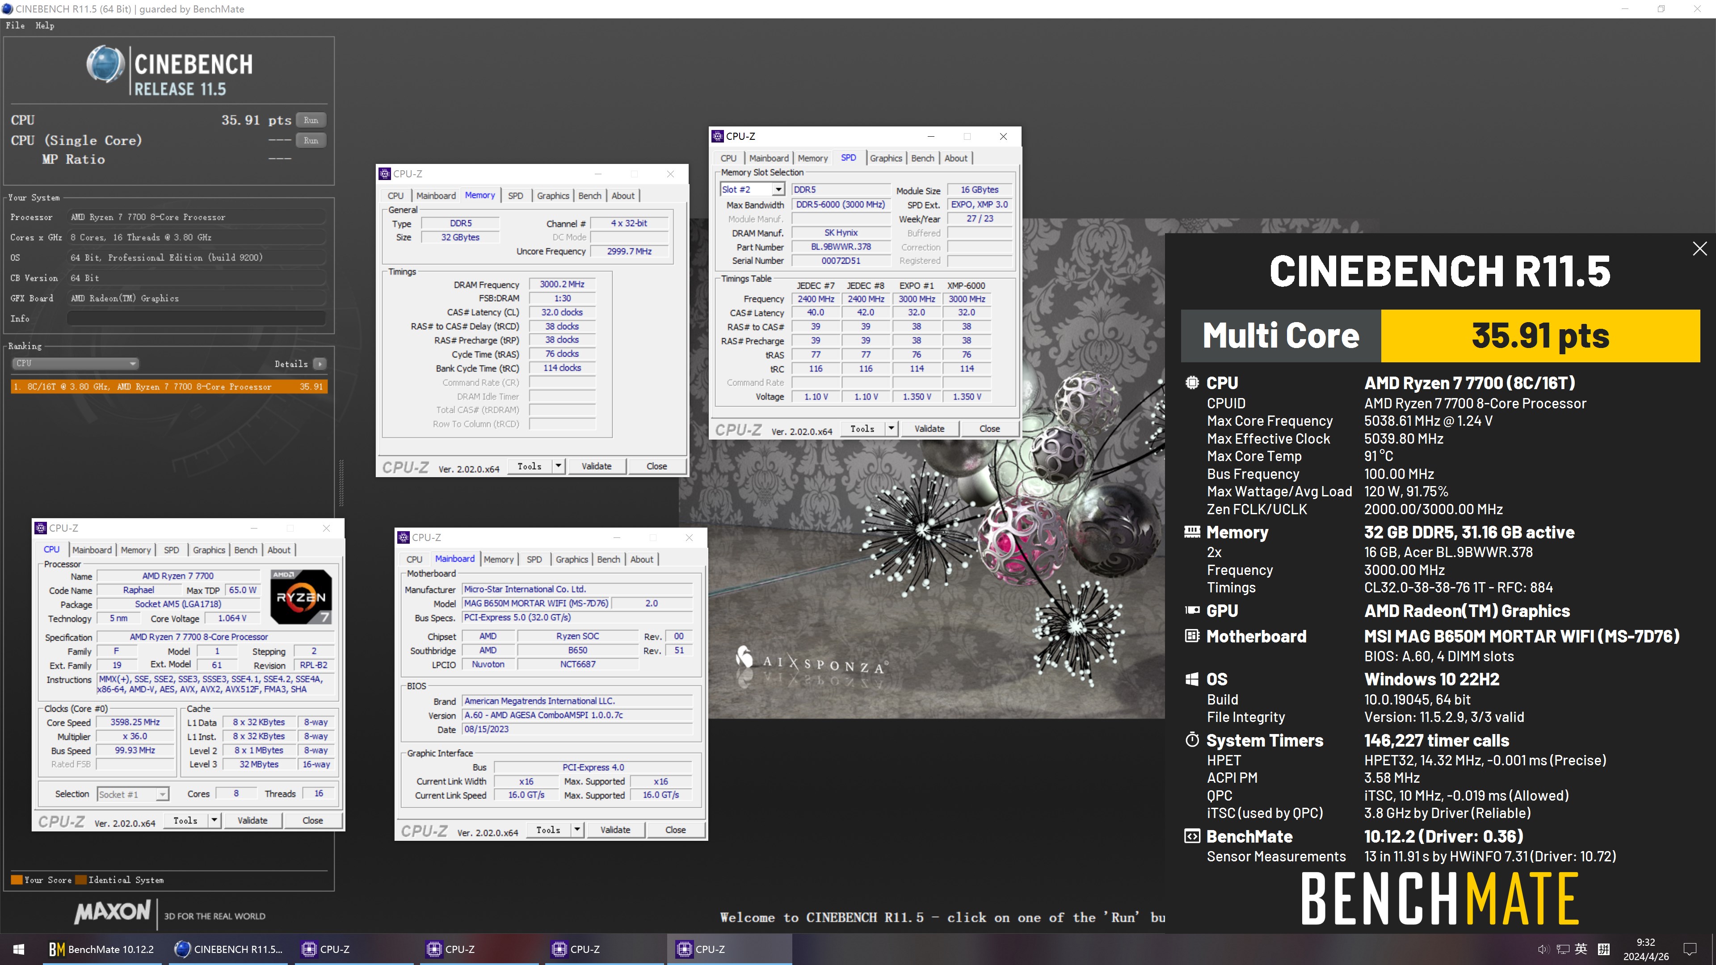Image resolution: width=1716 pixels, height=965 pixels.
Task: Open Graphics tab in Memory CPU-Z window
Action: [553, 196]
